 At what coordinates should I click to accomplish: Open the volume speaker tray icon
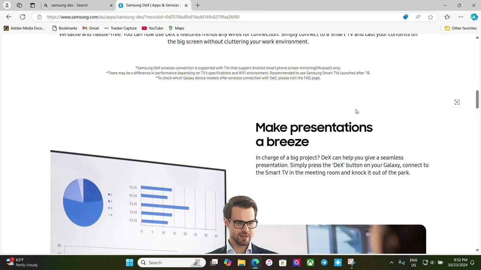pos(432,262)
